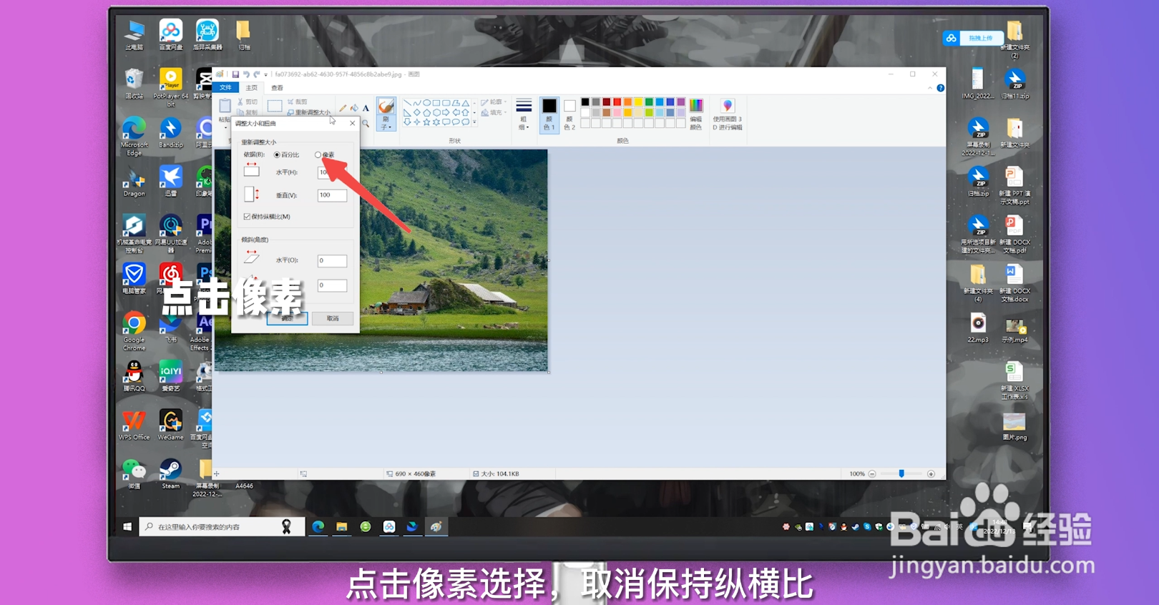The image size is (1159, 605).
Task: Pick the red color swatch
Action: point(617,102)
